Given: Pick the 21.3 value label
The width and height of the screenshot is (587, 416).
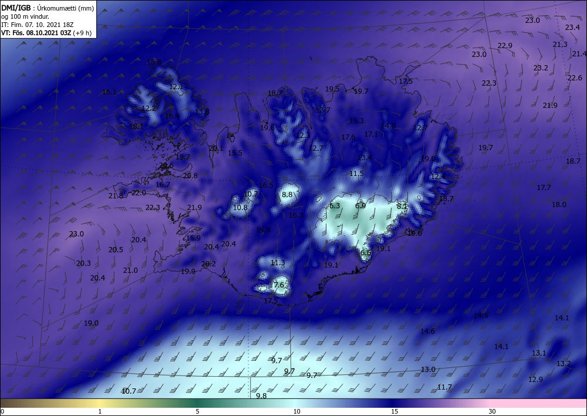Looking at the screenshot, I should point(560,45).
